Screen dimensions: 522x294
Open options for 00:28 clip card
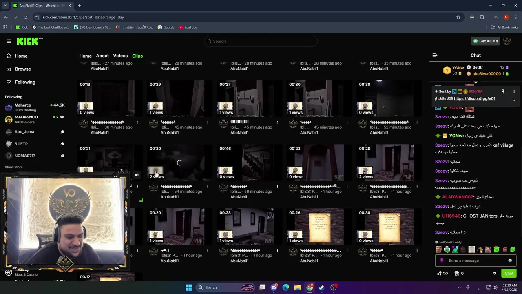(417, 186)
